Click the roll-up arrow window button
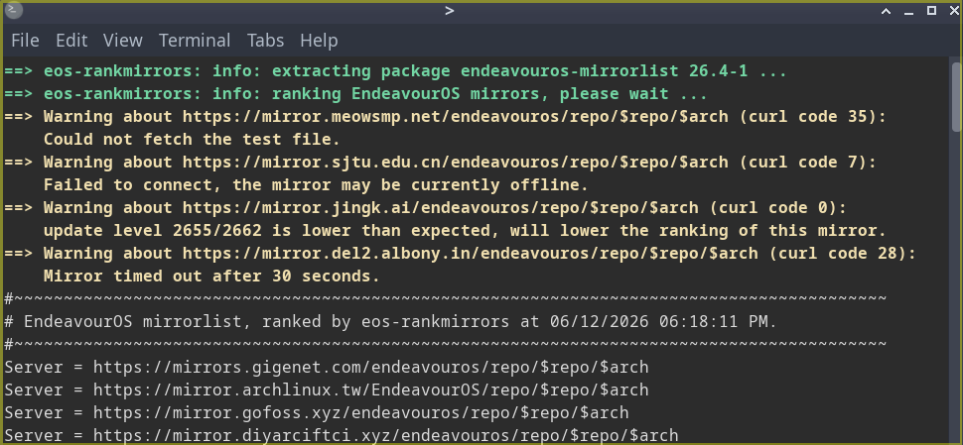Image resolution: width=963 pixels, height=445 pixels. 886,11
